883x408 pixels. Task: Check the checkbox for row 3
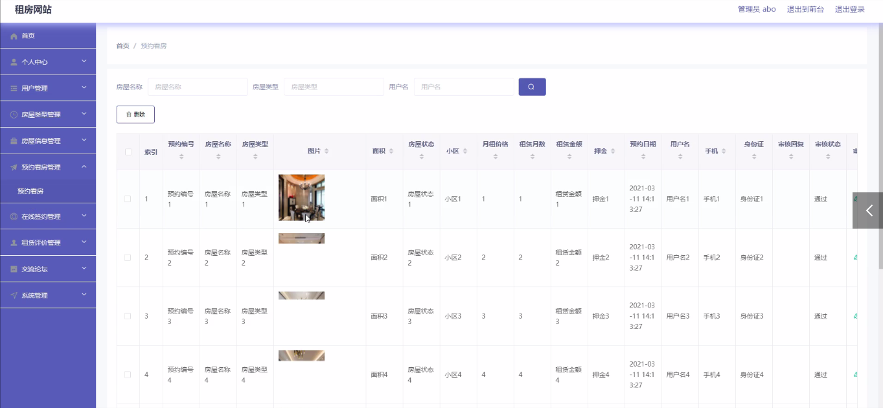tap(128, 316)
